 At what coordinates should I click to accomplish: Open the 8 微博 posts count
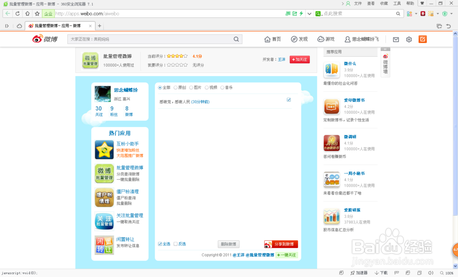pyautogui.click(x=129, y=111)
